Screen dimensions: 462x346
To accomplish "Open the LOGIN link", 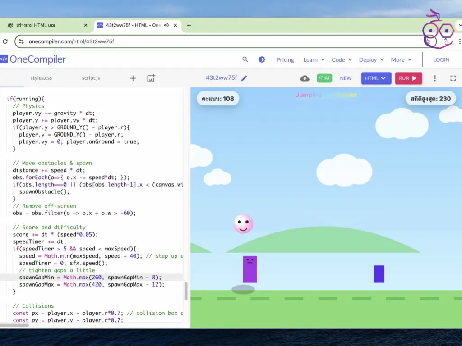I will pos(441,59).
